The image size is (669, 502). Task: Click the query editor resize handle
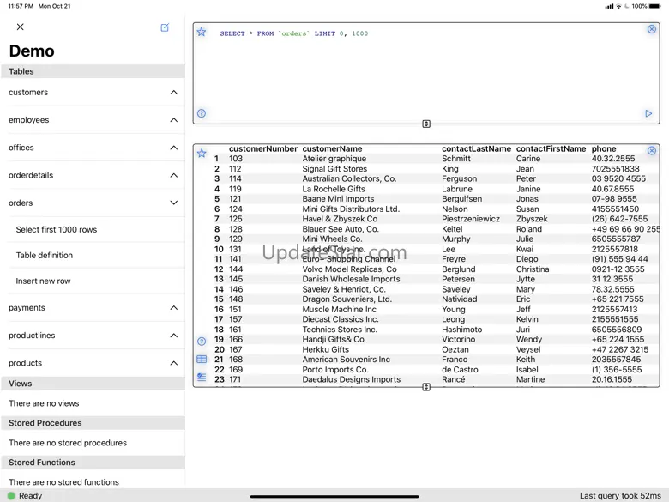point(426,124)
